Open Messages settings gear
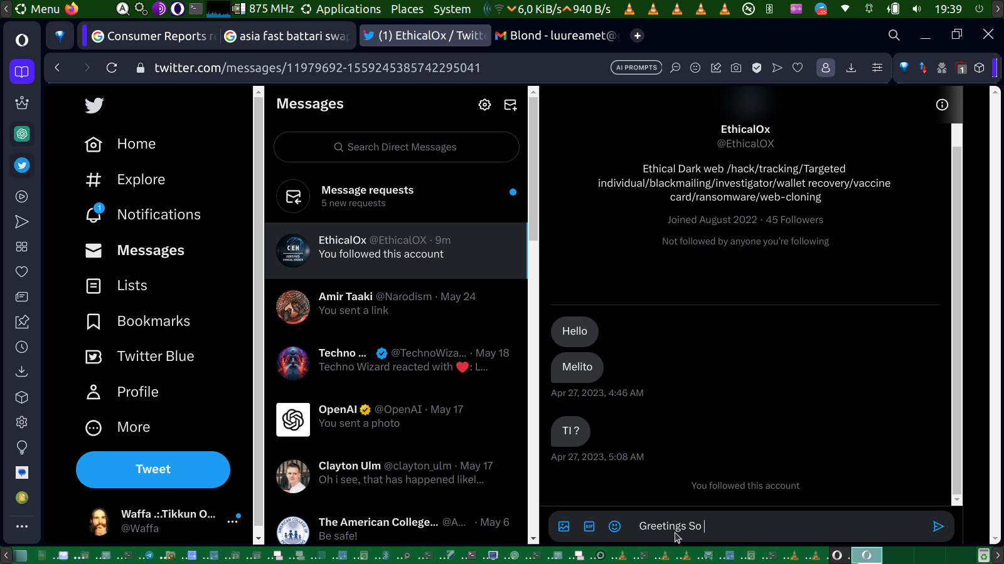Image resolution: width=1004 pixels, height=564 pixels. point(484,105)
